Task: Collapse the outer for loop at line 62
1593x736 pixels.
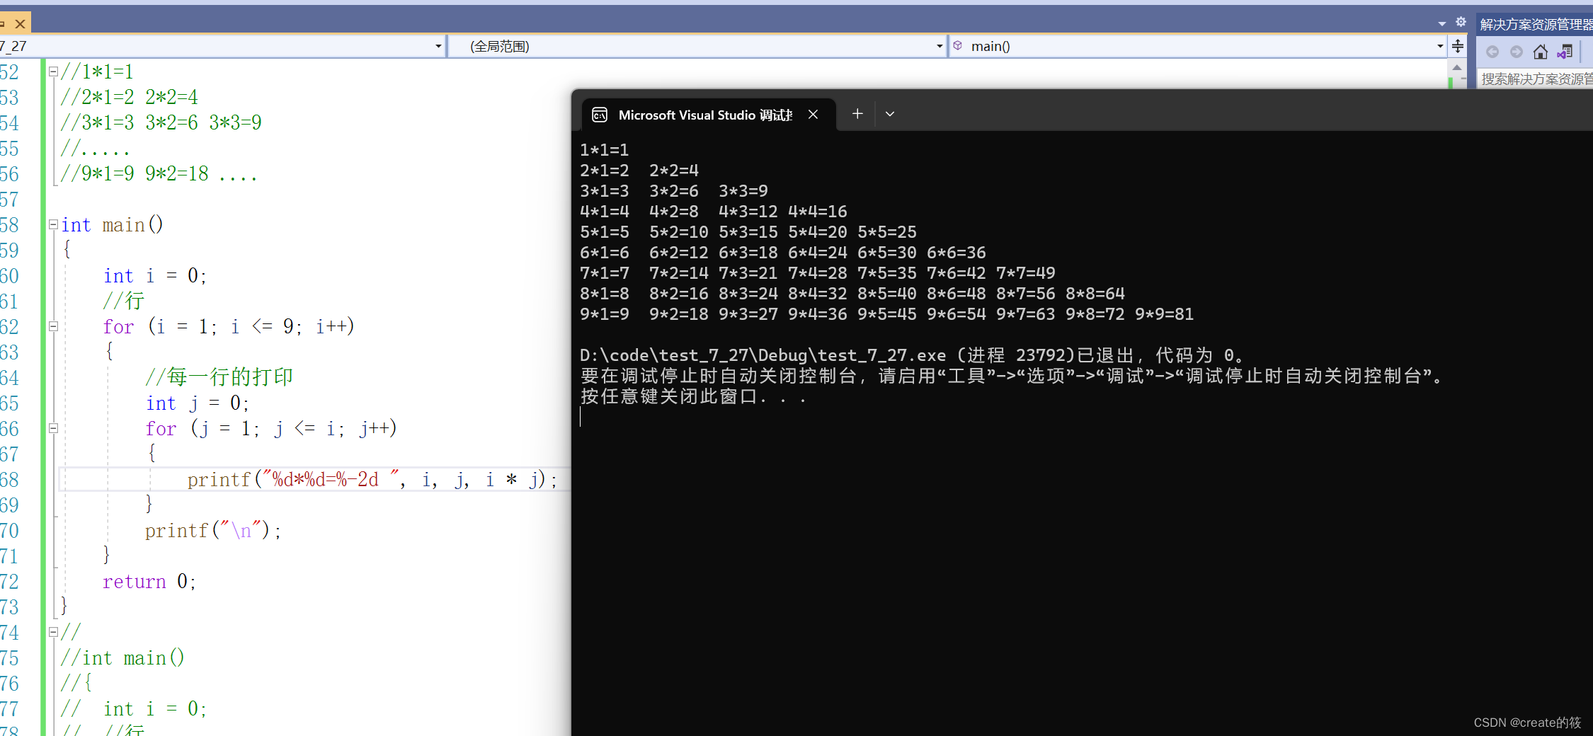Action: click(x=53, y=326)
